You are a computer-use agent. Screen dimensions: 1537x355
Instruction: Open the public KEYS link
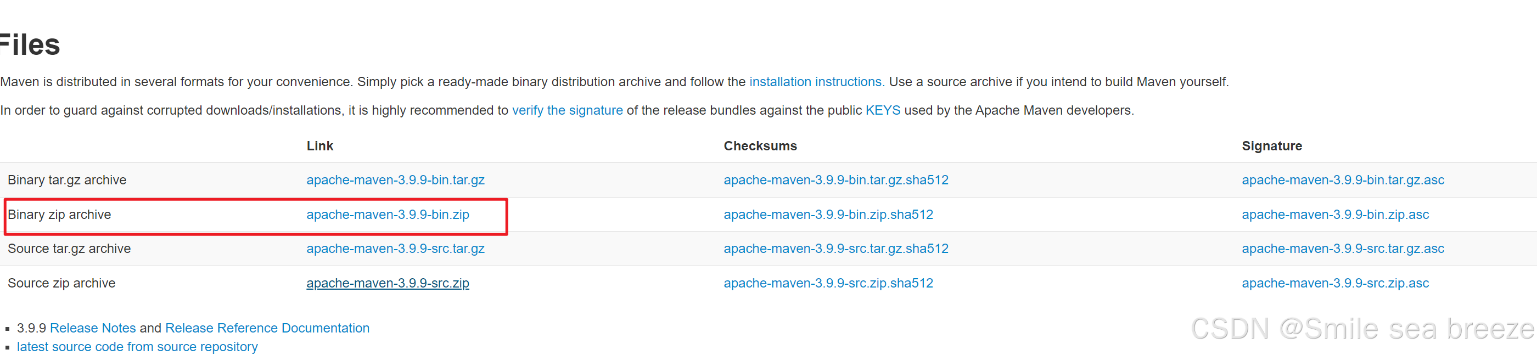[883, 110]
